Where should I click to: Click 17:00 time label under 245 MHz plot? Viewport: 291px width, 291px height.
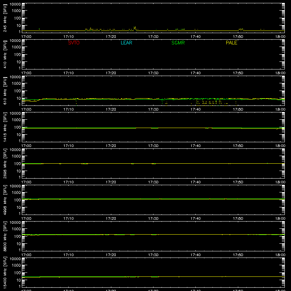[26, 37]
